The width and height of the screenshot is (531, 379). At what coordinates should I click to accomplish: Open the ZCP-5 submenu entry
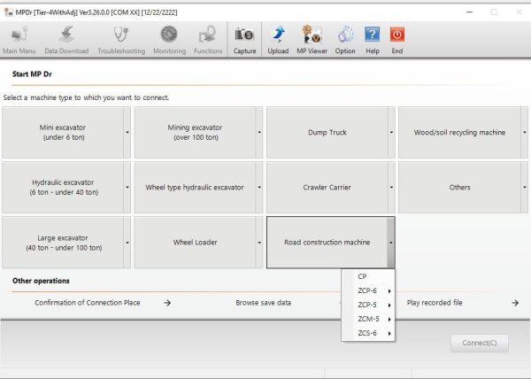click(x=368, y=305)
